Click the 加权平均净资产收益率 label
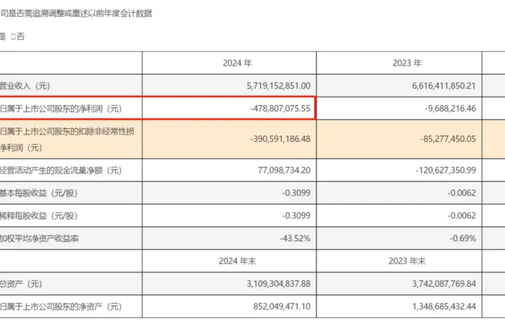 click(x=39, y=239)
